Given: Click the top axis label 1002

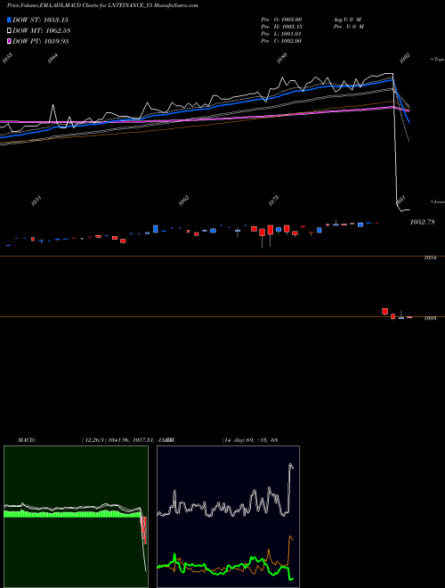Looking at the screenshot, I should (x=405, y=58).
